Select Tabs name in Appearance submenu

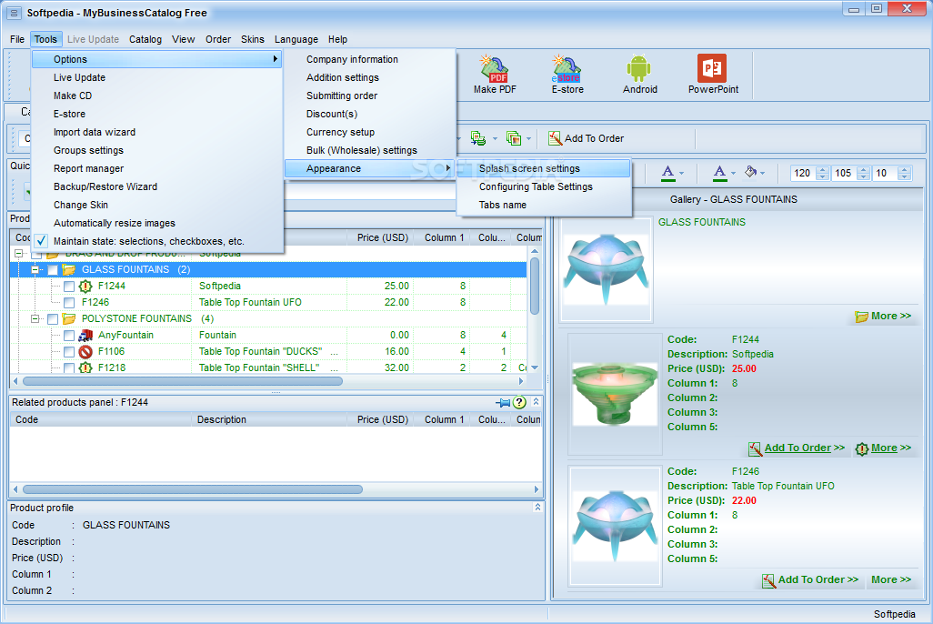[x=543, y=205]
